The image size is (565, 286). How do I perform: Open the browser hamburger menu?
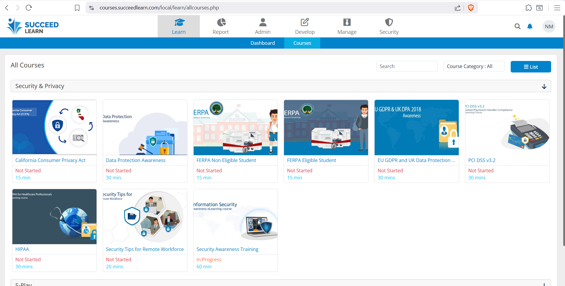557,8
